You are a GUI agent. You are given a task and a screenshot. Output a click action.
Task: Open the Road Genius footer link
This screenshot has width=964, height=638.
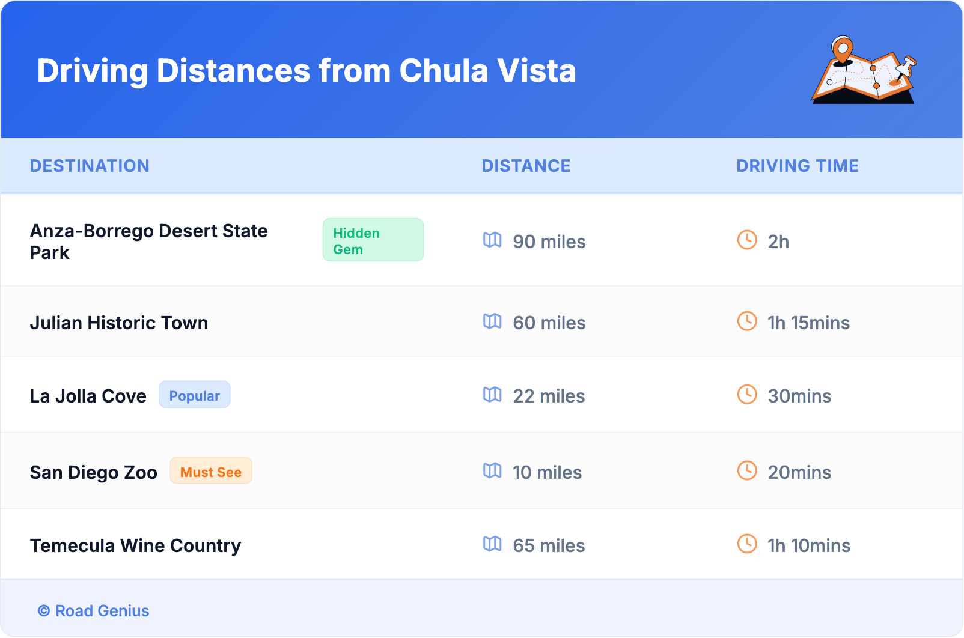(x=102, y=611)
